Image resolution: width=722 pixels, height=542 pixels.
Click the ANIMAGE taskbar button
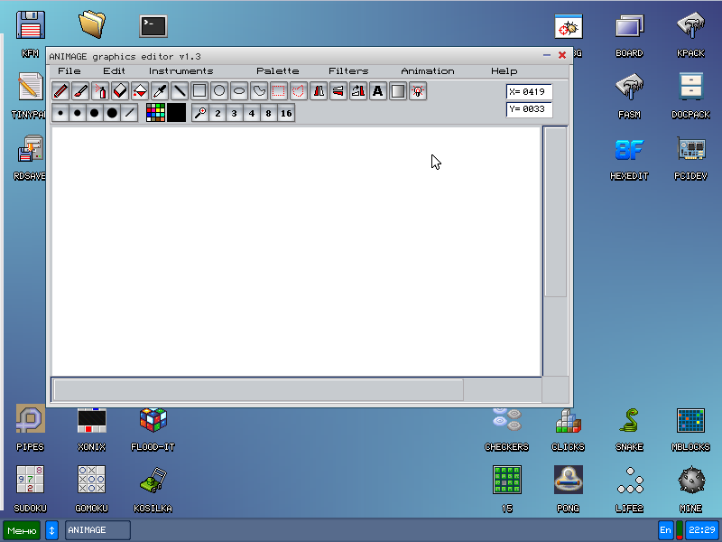tap(97, 530)
